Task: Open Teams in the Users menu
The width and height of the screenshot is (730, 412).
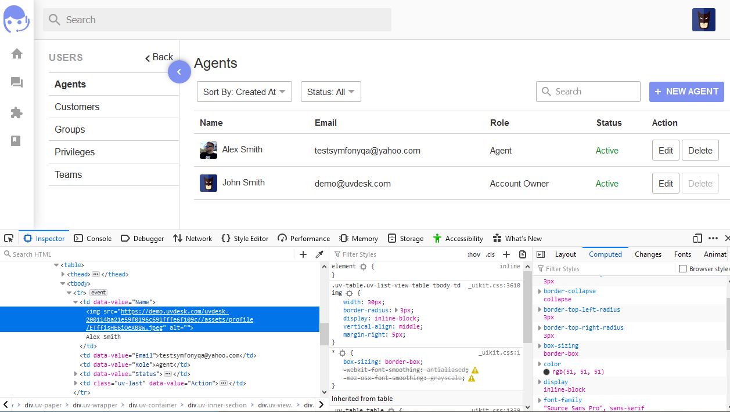Action: (x=113, y=175)
